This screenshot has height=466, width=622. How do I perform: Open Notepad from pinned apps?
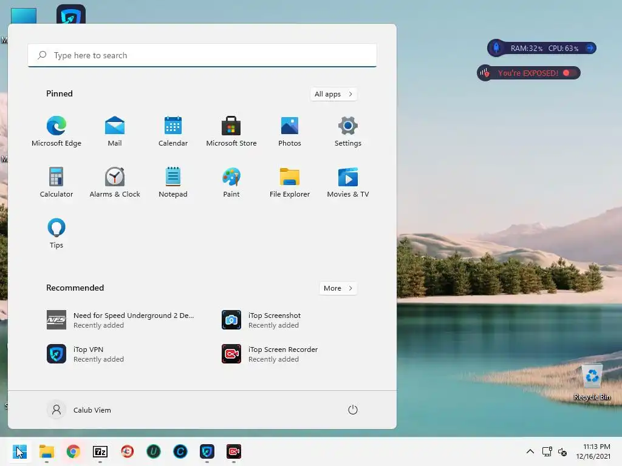coord(173,182)
